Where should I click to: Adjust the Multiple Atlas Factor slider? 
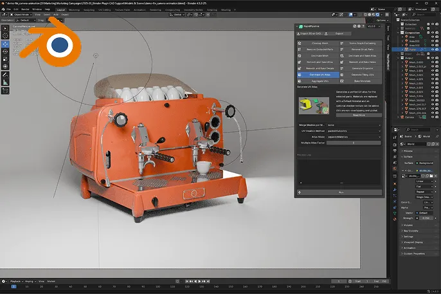[x=354, y=143]
